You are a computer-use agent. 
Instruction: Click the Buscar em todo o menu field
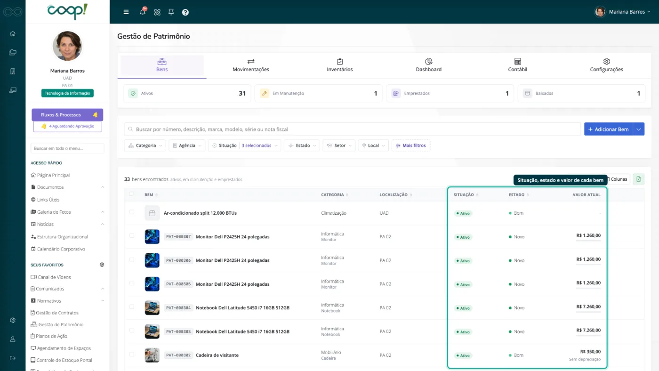67,148
